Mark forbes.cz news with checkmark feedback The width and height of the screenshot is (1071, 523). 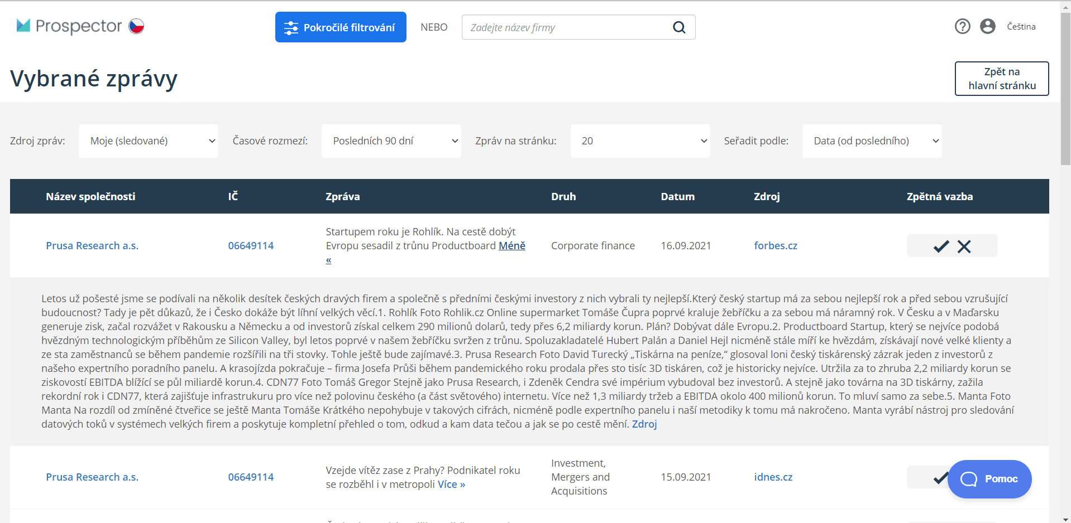click(941, 246)
